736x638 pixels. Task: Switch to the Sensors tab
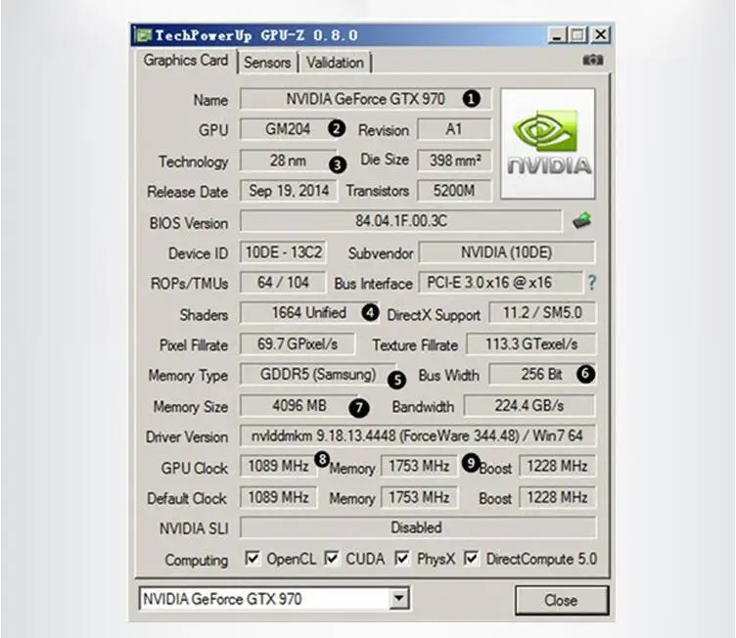tap(267, 62)
